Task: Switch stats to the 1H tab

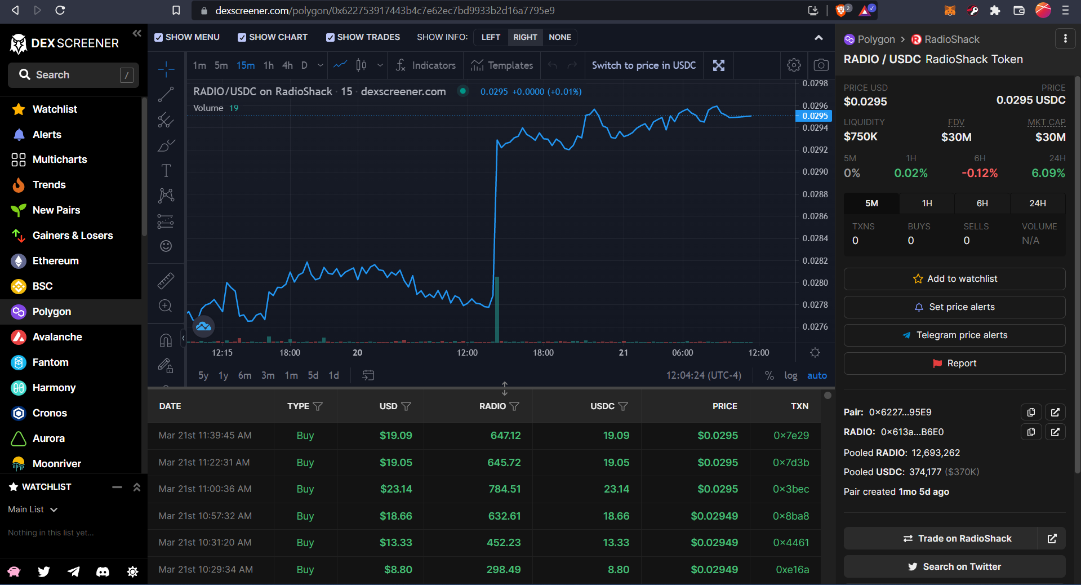Action: point(927,203)
